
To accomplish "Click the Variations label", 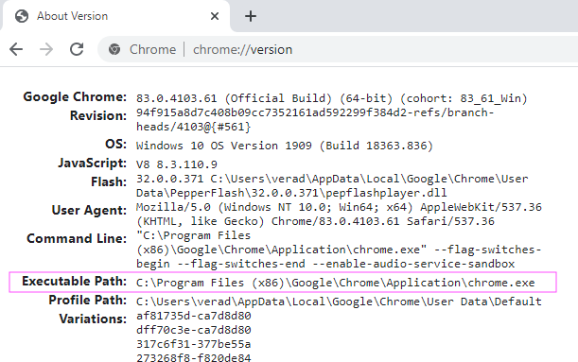I will (93, 319).
